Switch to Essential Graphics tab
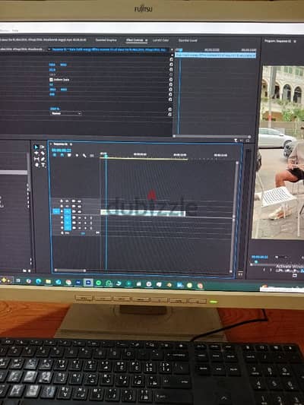This screenshot has width=304, height=405. click(x=106, y=40)
